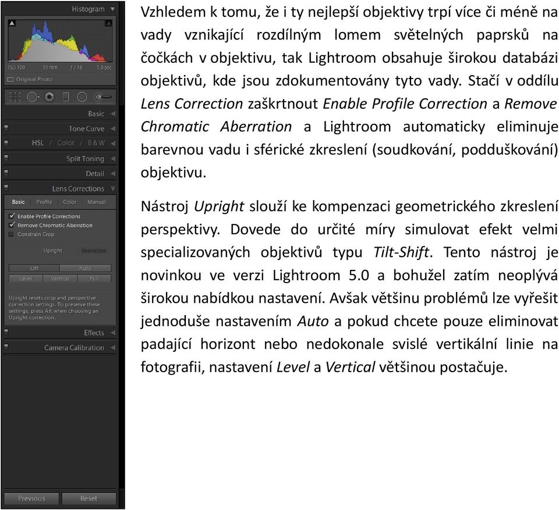Image resolution: width=559 pixels, height=510 pixels.
Task: Toggle Split Toning panel on/off switch
Action: [x=6, y=158]
